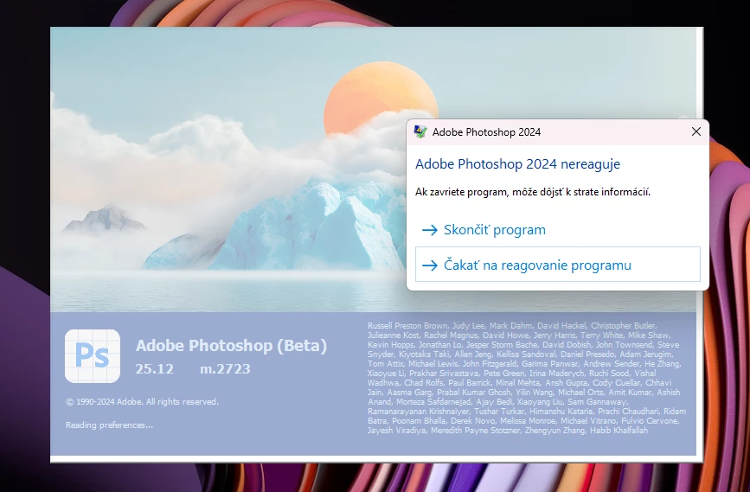This screenshot has height=492, width=750.
Task: Close the Adobe Photoshop 2024 dialog
Action: (696, 131)
